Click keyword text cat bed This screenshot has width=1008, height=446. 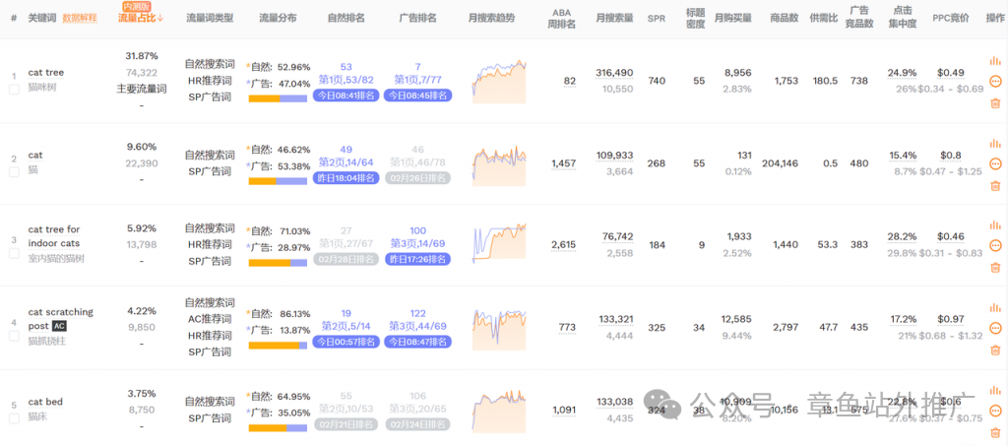pyautogui.click(x=45, y=403)
